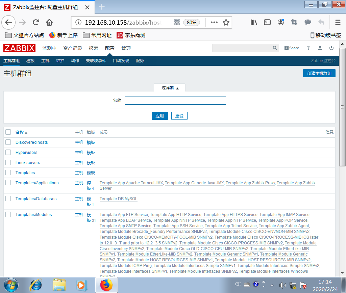Click the search magnifier icon in Zabbix
The height and width of the screenshot is (293, 346).
275,48
